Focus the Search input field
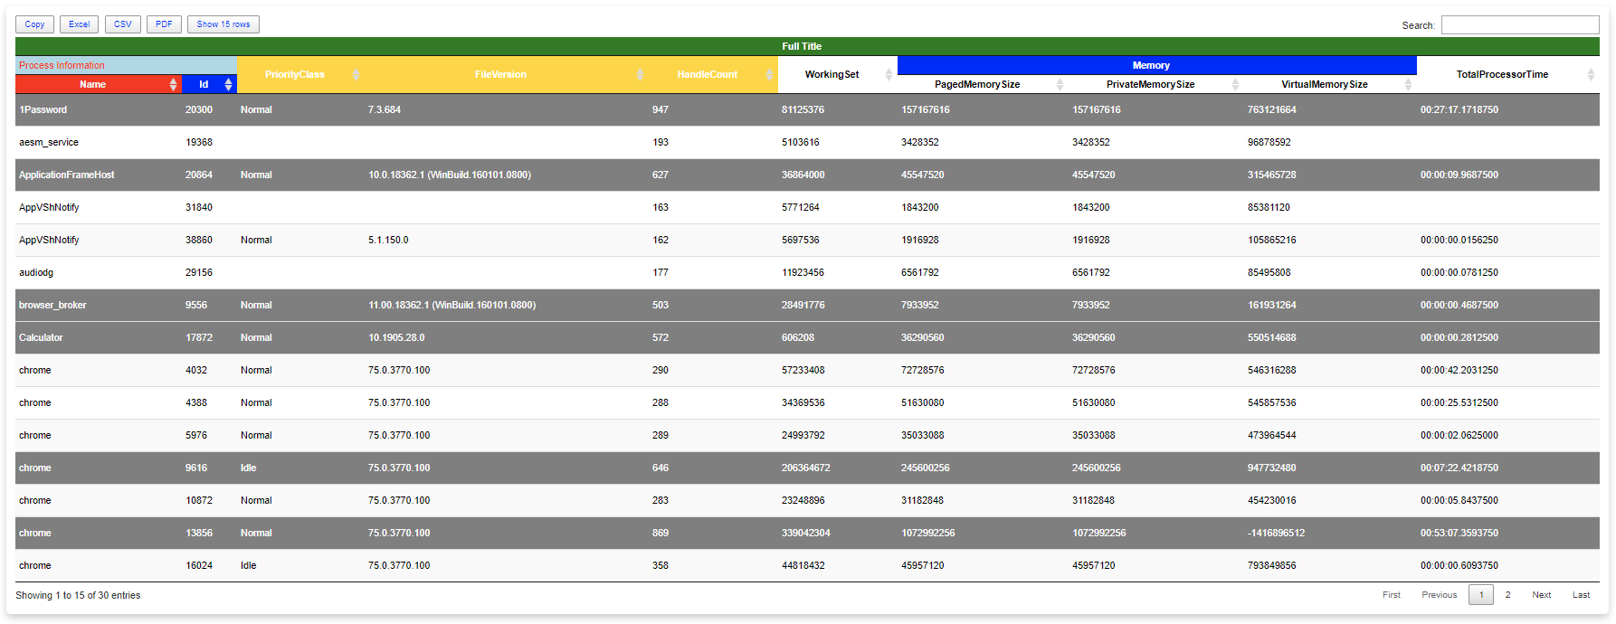Viewport: 1616px width, 624px height. click(1520, 25)
